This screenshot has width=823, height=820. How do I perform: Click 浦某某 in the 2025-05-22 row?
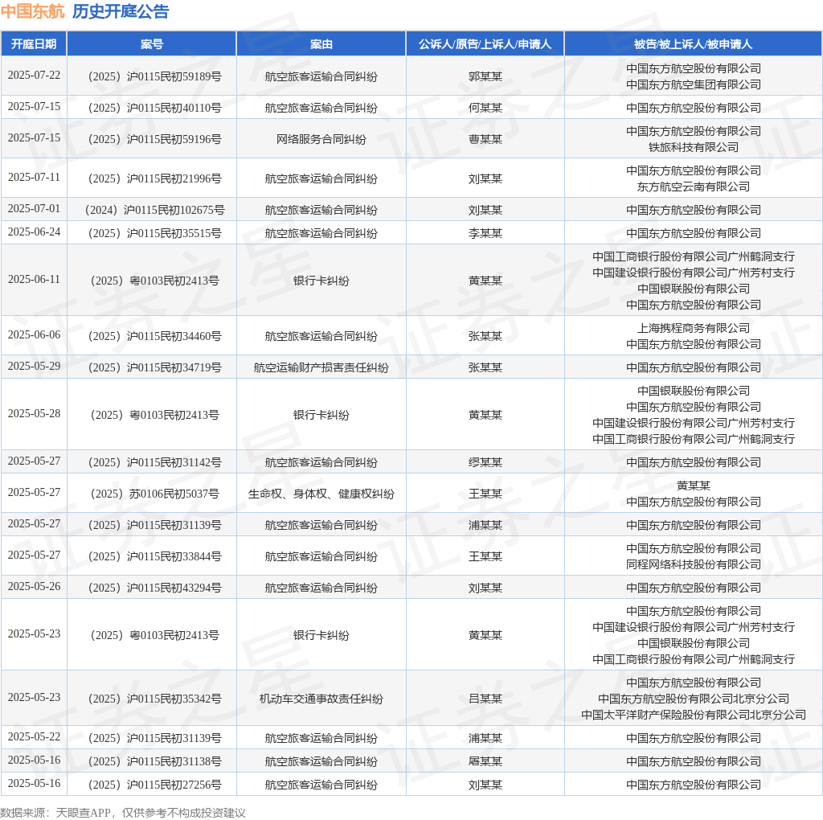click(485, 739)
